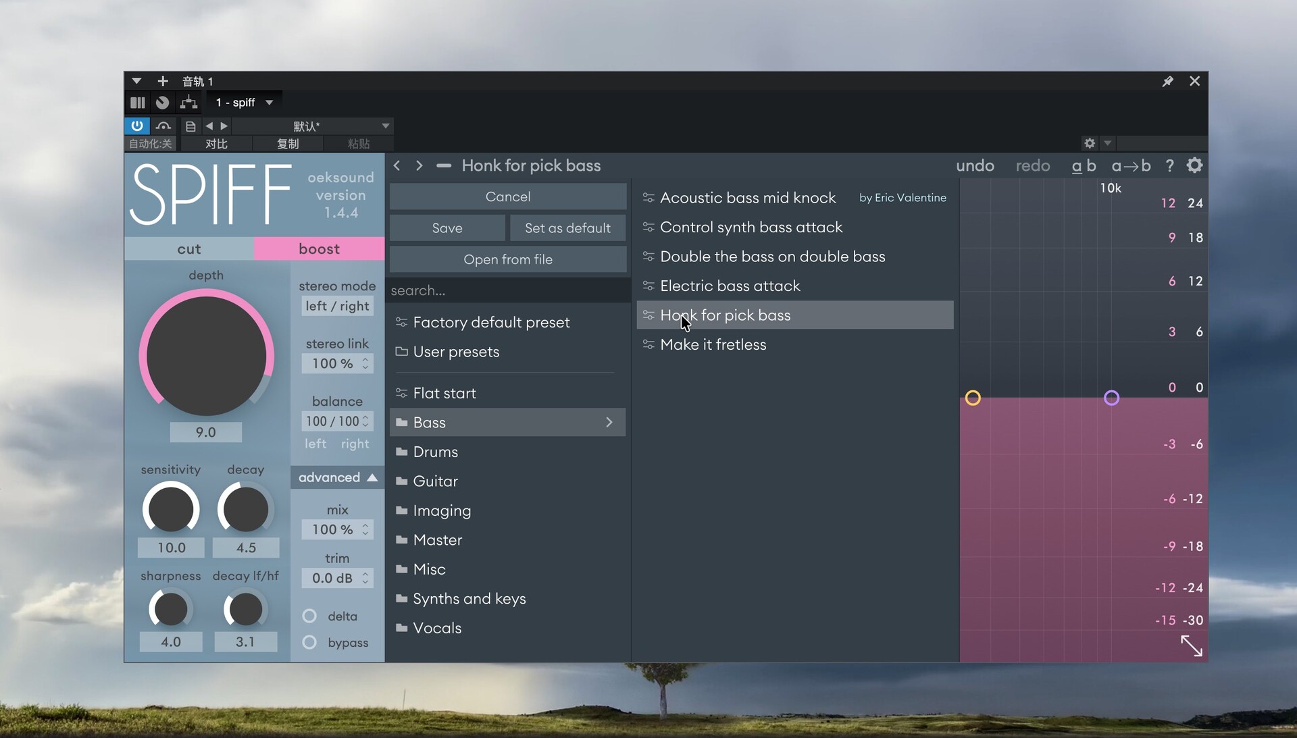Open the 1 - spiff plugin dropdown
The image size is (1297, 738).
pos(244,103)
